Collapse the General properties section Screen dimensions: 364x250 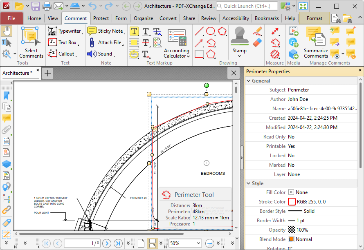coord(249,81)
